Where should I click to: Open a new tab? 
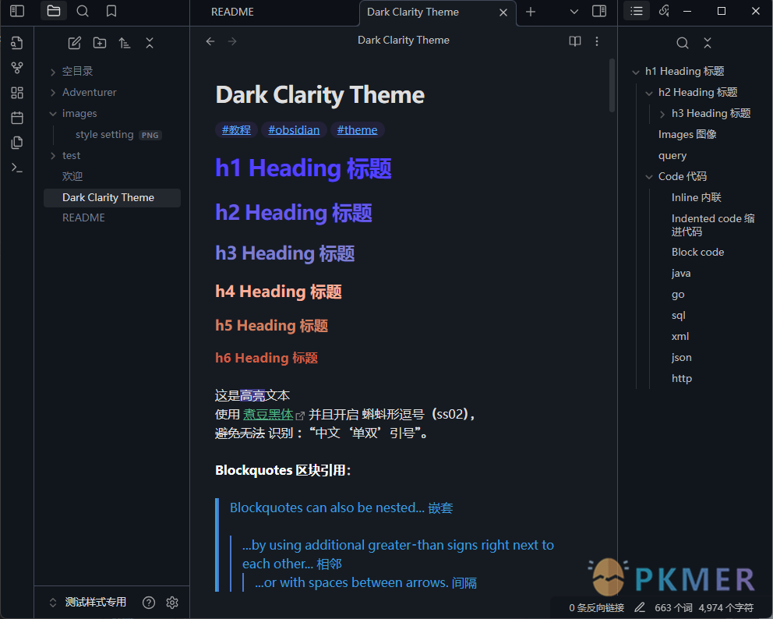coord(531,12)
